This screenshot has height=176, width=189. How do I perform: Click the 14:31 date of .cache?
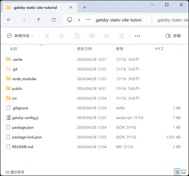91,59
